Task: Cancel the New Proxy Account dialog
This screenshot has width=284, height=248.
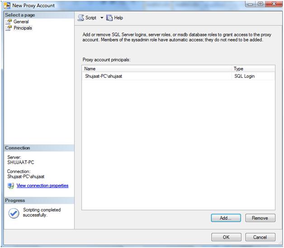Action: [260, 237]
